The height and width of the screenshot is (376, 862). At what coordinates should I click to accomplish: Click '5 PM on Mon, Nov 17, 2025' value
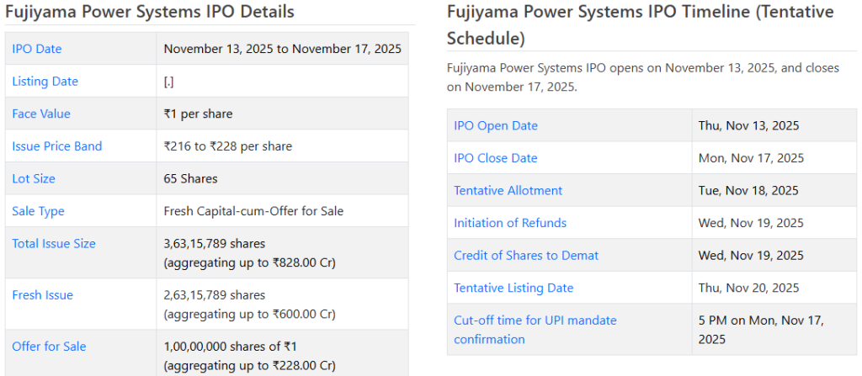point(761,330)
